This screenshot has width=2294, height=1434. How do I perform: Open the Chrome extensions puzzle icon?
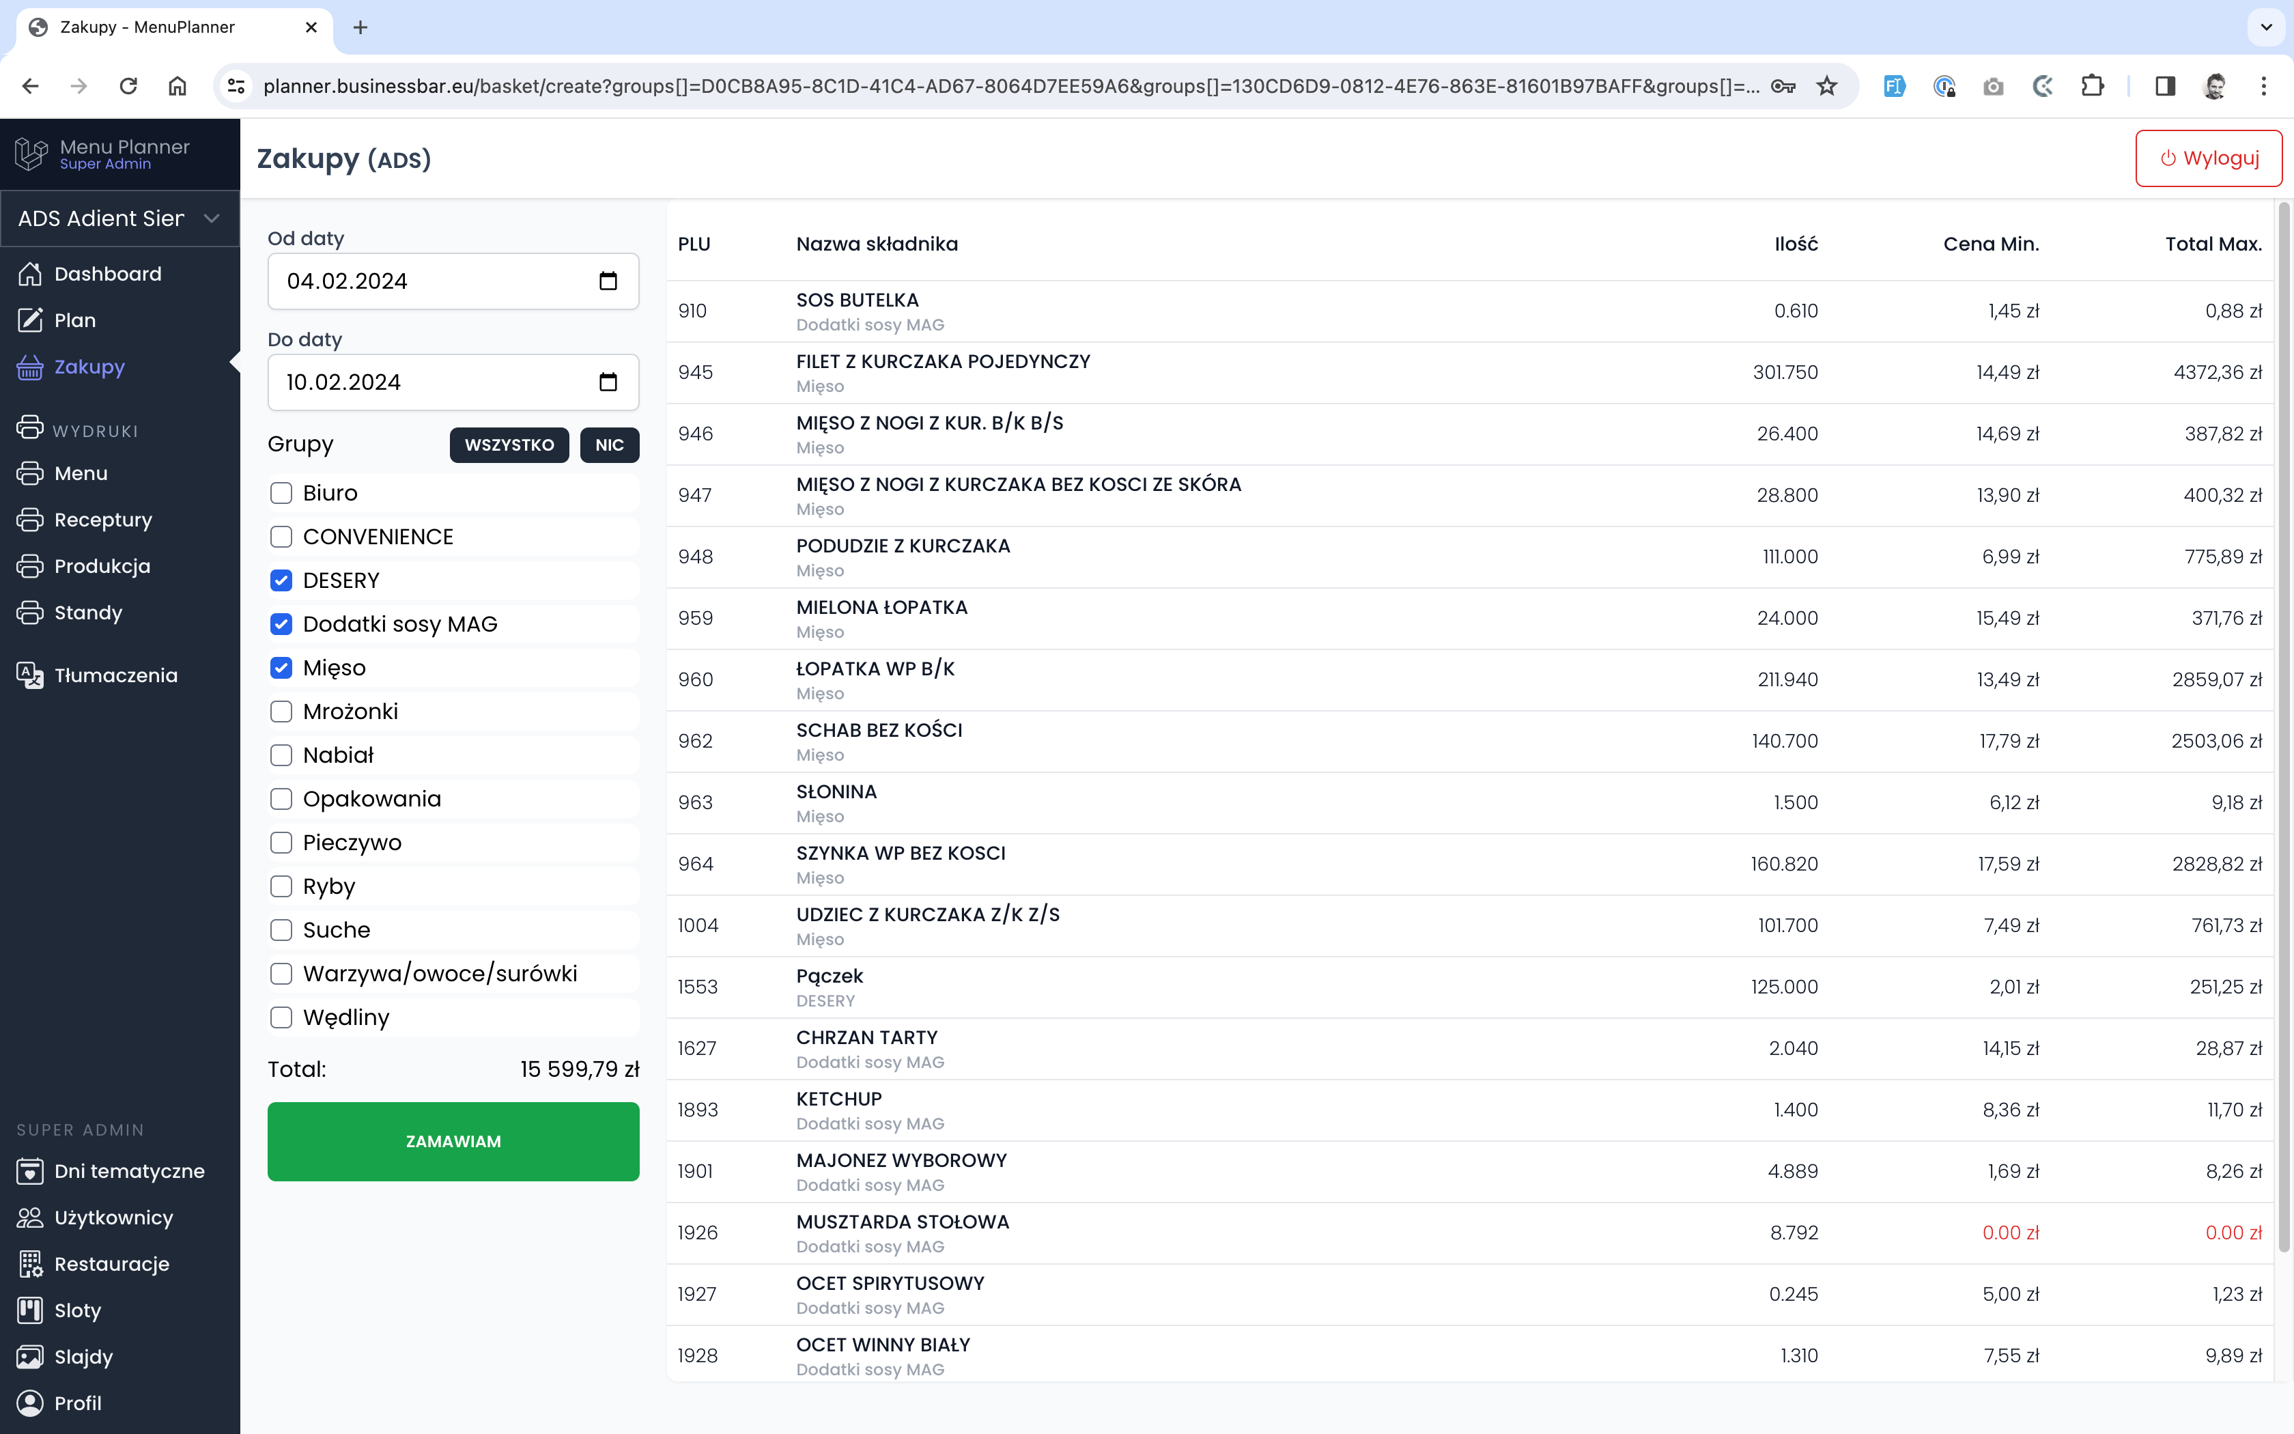2092,86
